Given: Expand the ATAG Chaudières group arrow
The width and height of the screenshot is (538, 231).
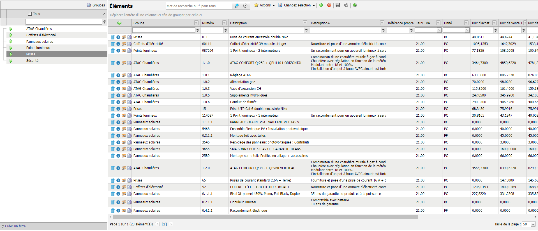Looking at the screenshot, I should point(11,29).
